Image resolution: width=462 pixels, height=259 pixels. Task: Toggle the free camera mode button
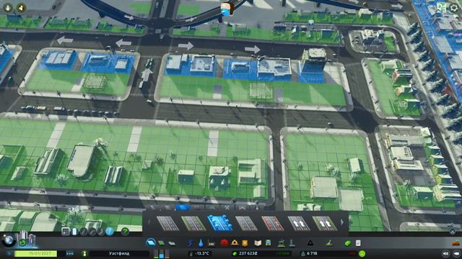click(x=456, y=253)
